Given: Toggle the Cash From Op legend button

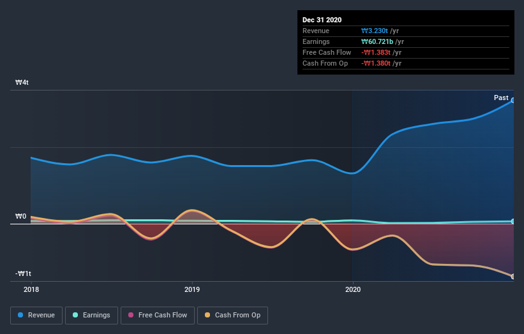Looking at the screenshot, I should (232, 316).
